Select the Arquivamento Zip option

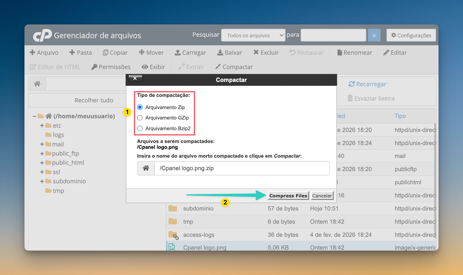140,107
